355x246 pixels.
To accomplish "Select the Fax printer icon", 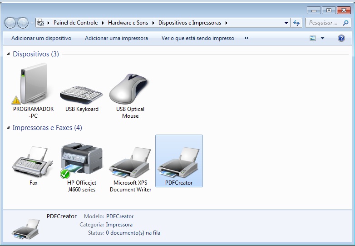I will pyautogui.click(x=33, y=162).
